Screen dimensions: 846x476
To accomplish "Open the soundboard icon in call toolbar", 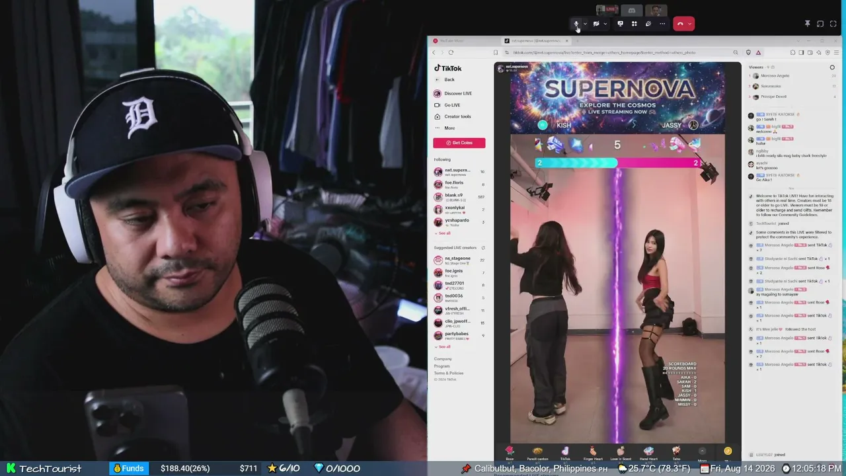I will (648, 24).
